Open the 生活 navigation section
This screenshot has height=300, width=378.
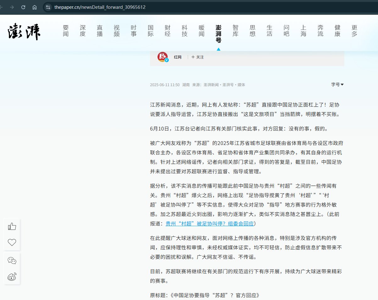pos(270,31)
